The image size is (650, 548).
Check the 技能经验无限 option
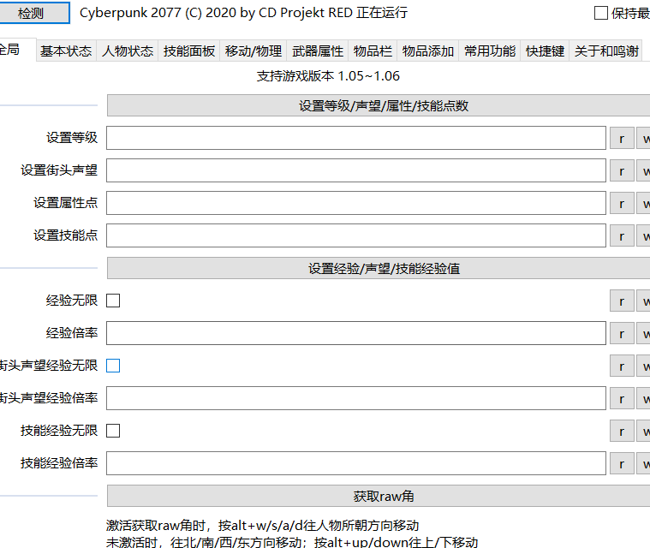113,431
